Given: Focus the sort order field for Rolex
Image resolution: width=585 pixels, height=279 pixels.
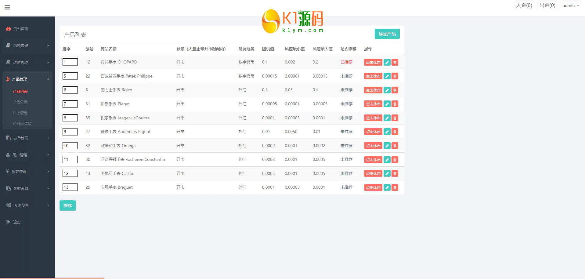Looking at the screenshot, I should point(70,90).
